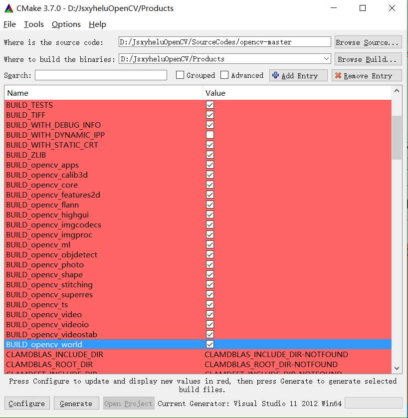Click the scrollbar up arrow
The image size is (408, 418).
click(397, 91)
